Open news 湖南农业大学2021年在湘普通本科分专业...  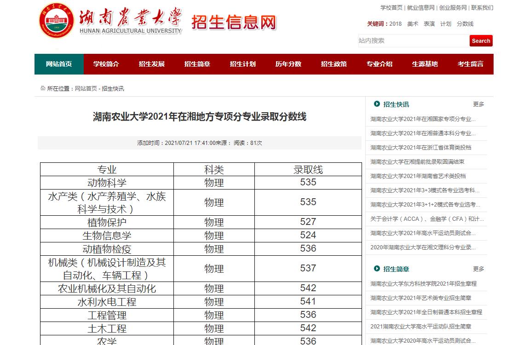point(423,133)
